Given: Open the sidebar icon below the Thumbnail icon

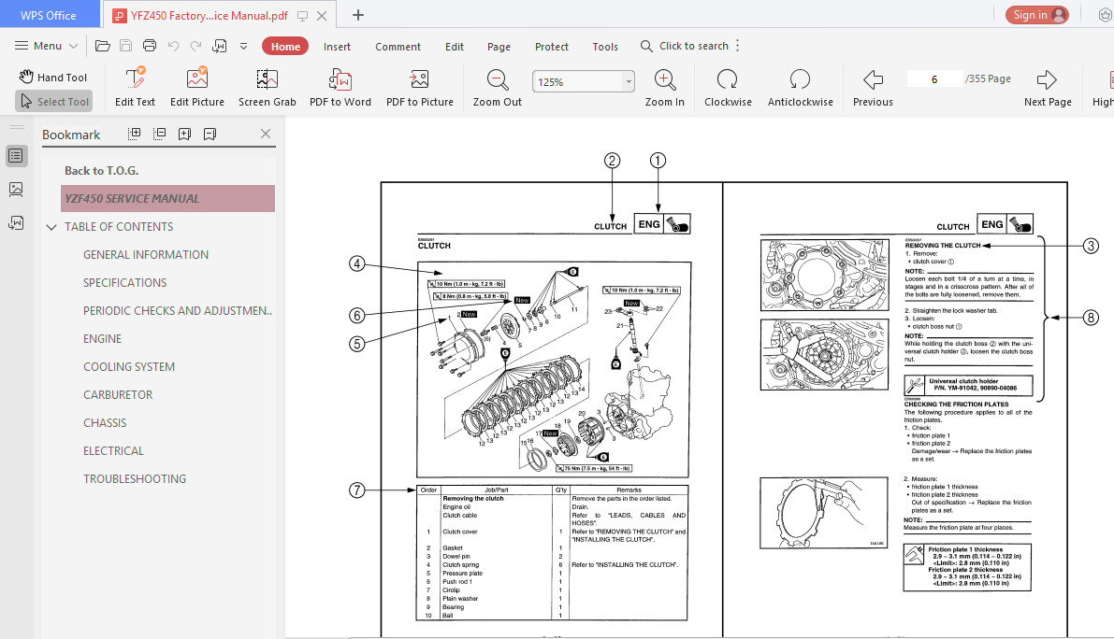Looking at the screenshot, I should [x=16, y=222].
